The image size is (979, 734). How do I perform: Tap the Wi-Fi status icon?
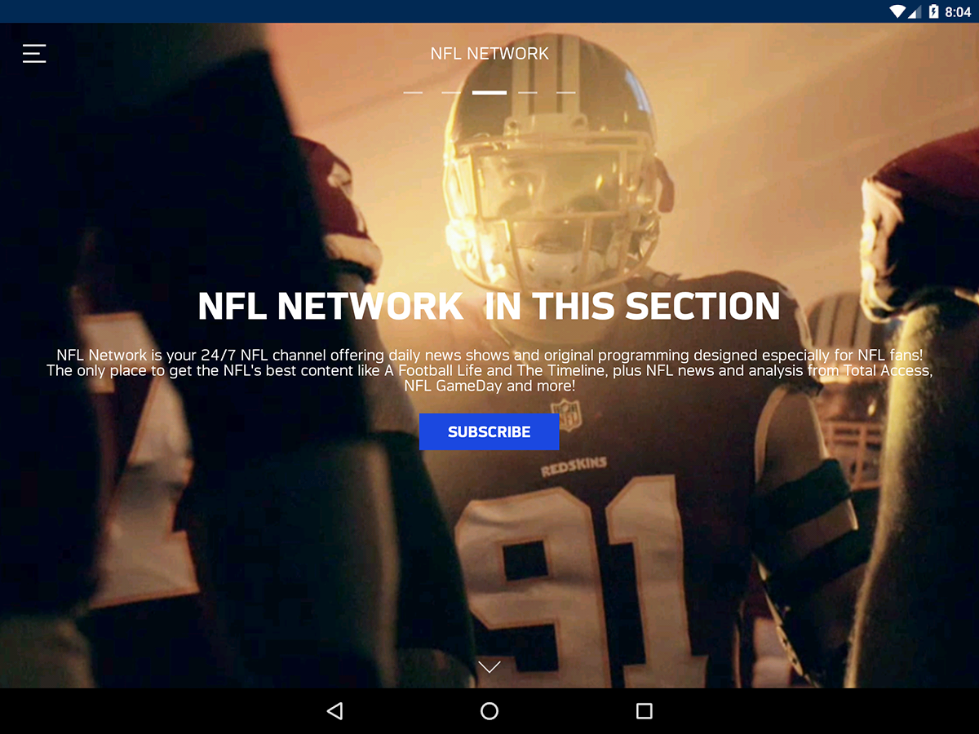(898, 11)
